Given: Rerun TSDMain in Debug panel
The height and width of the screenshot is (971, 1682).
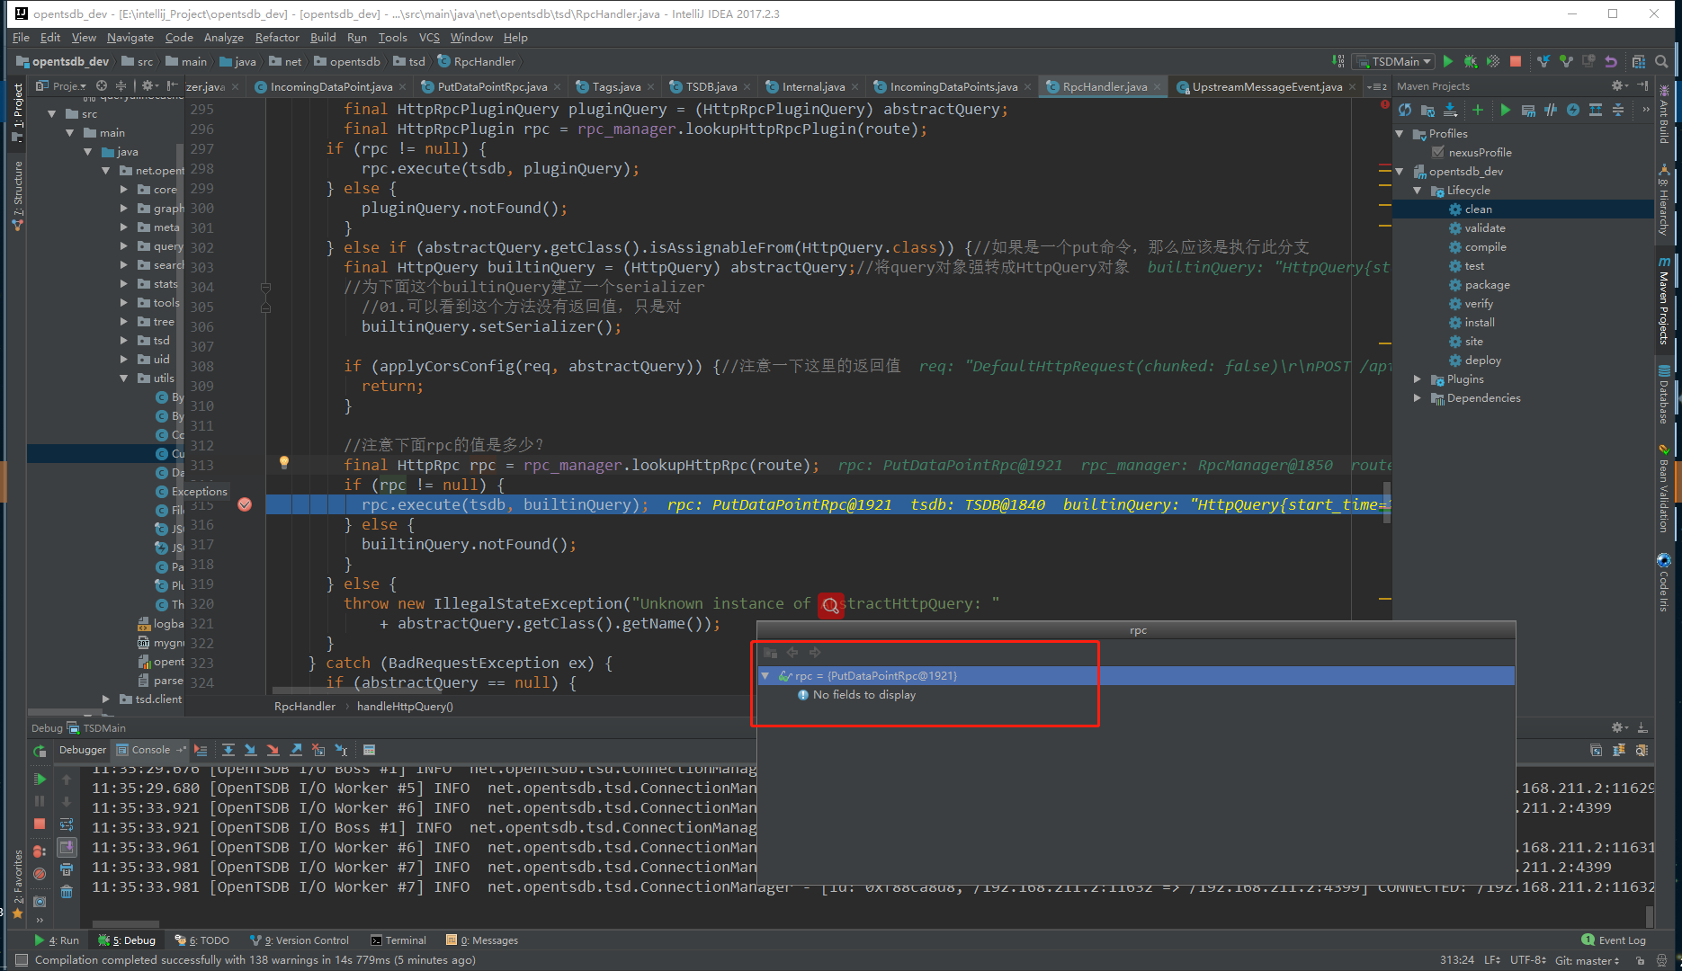Looking at the screenshot, I should coord(40,751).
